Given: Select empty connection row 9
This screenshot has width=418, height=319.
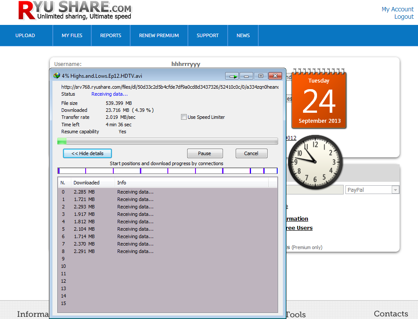Looking at the screenshot, I should pyautogui.click(x=167, y=259).
